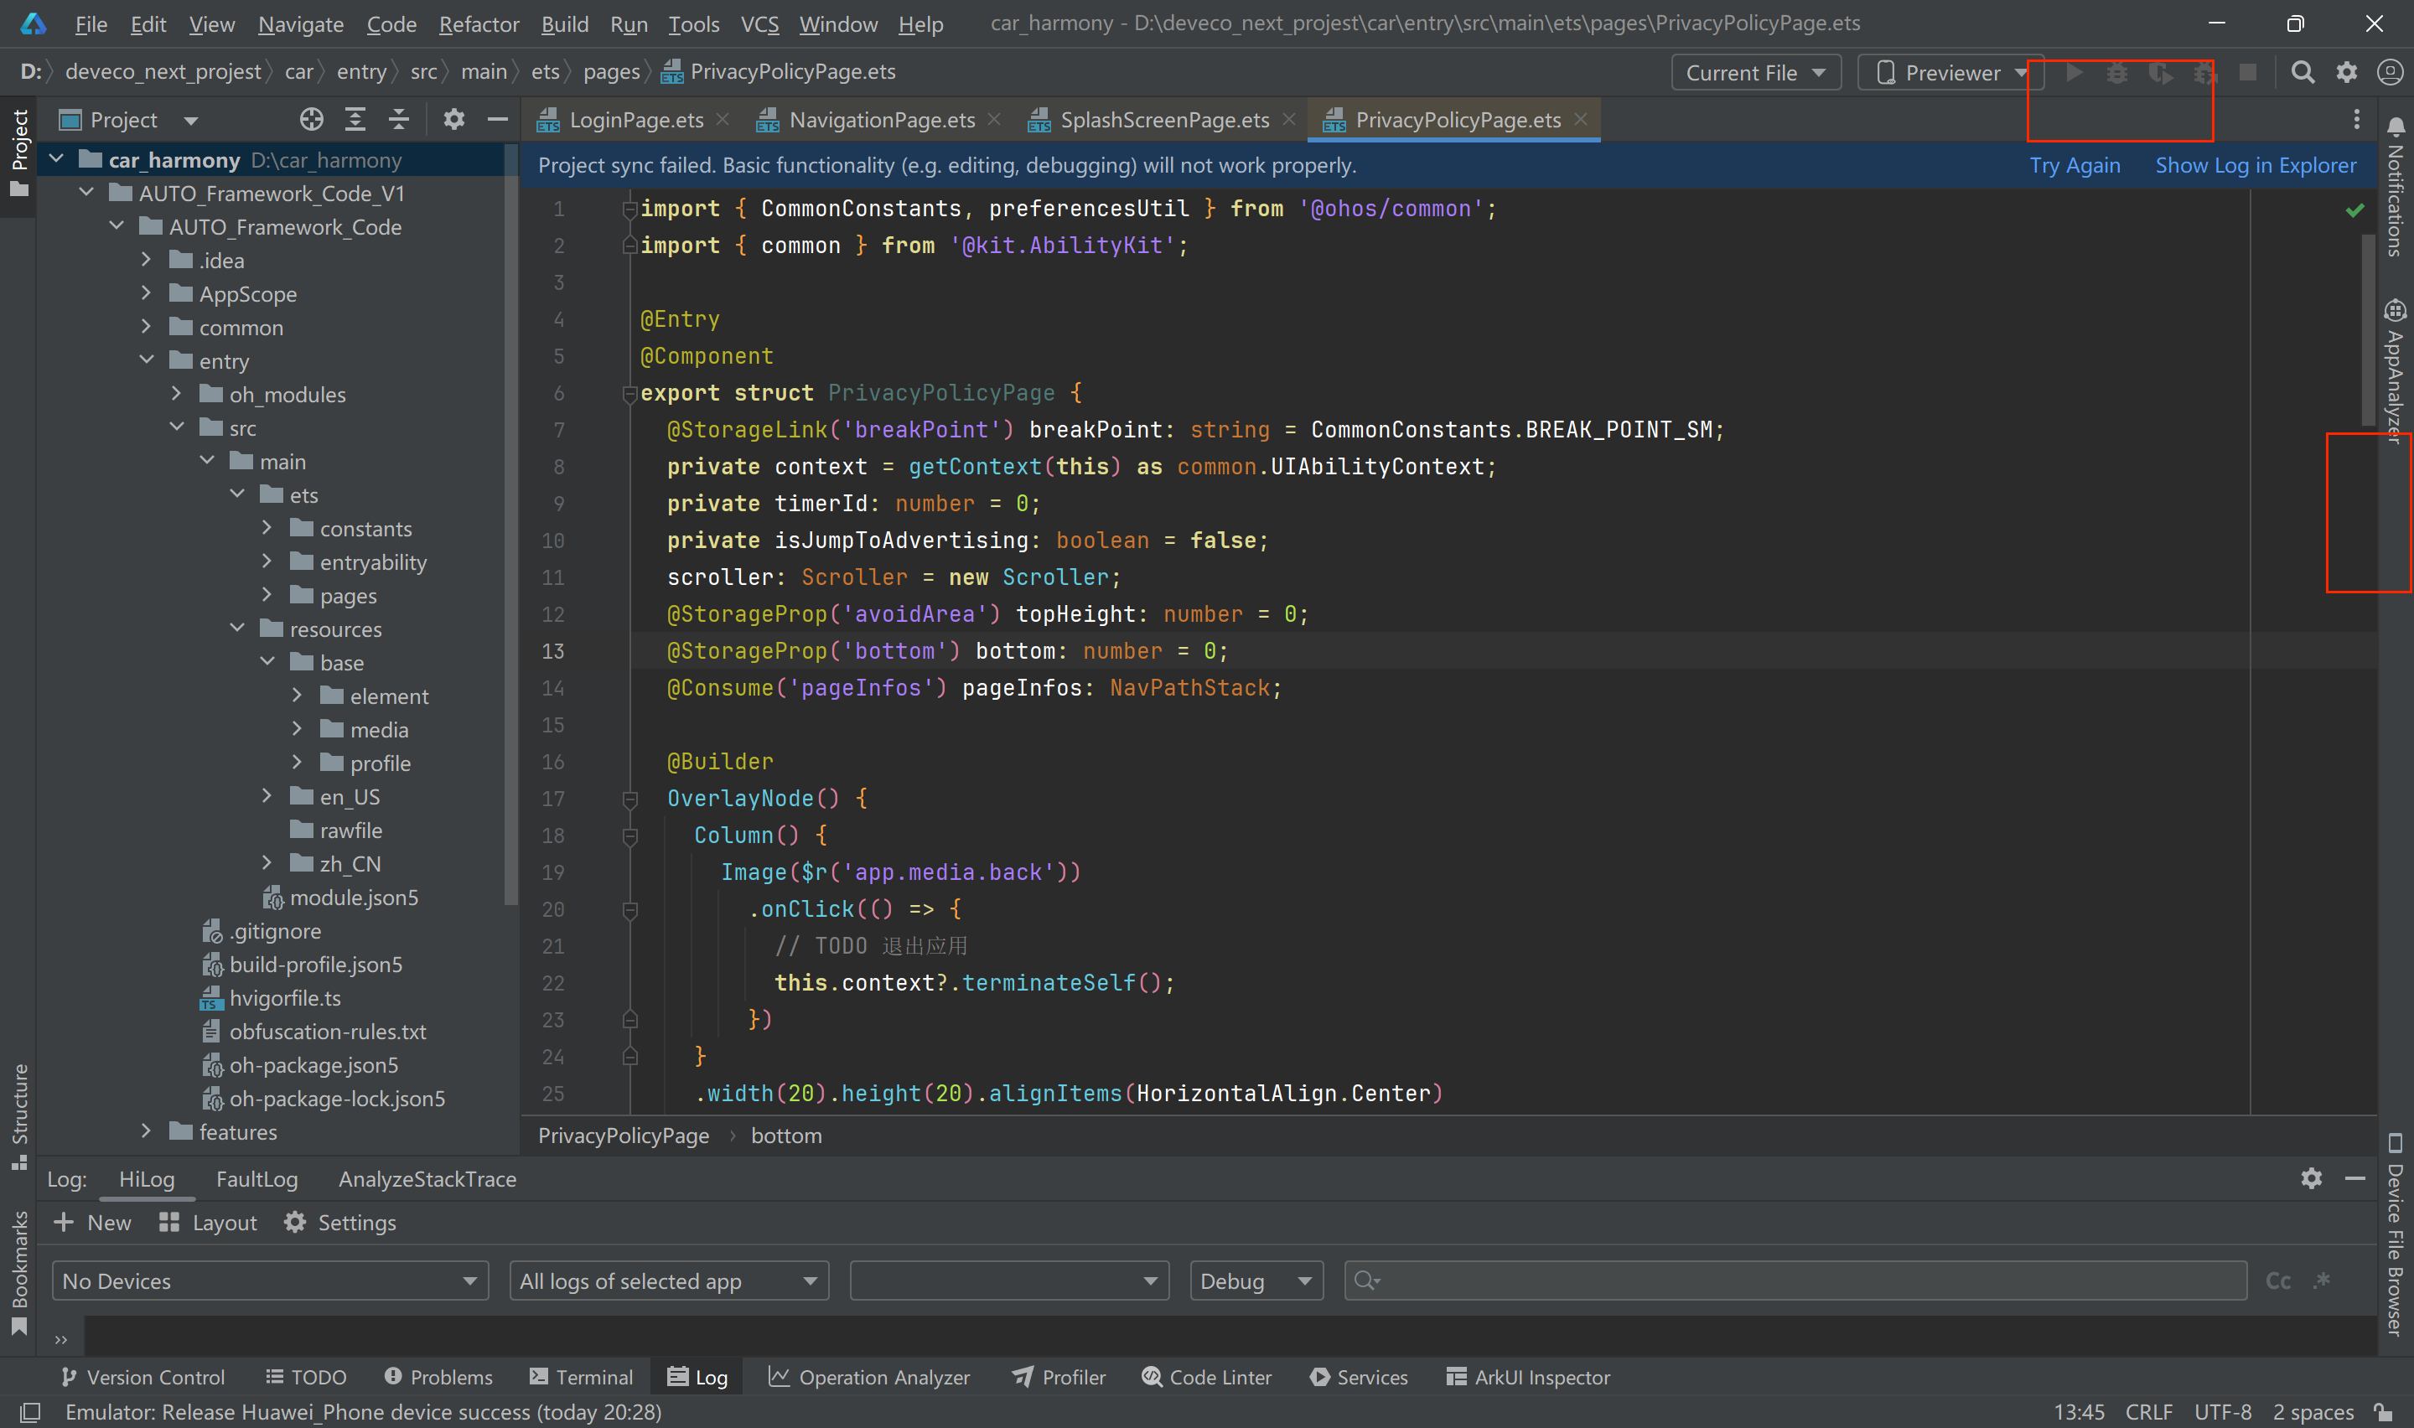Click the Stop square in the run toolbar

[2247, 72]
